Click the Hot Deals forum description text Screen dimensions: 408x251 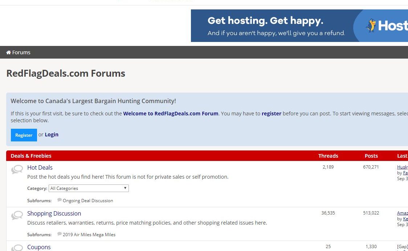pyautogui.click(x=128, y=177)
